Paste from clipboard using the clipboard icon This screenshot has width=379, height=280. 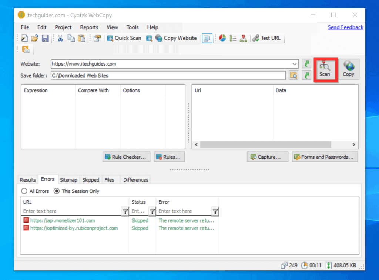coord(81,38)
